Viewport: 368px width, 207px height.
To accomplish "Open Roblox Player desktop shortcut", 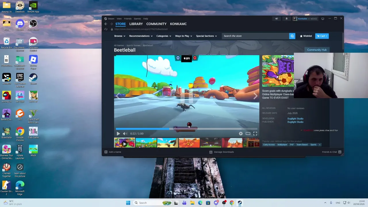I will [x=33, y=62].
